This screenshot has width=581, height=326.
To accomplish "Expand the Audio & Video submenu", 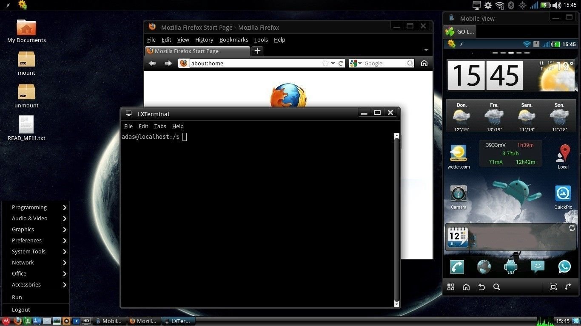I will coord(35,218).
